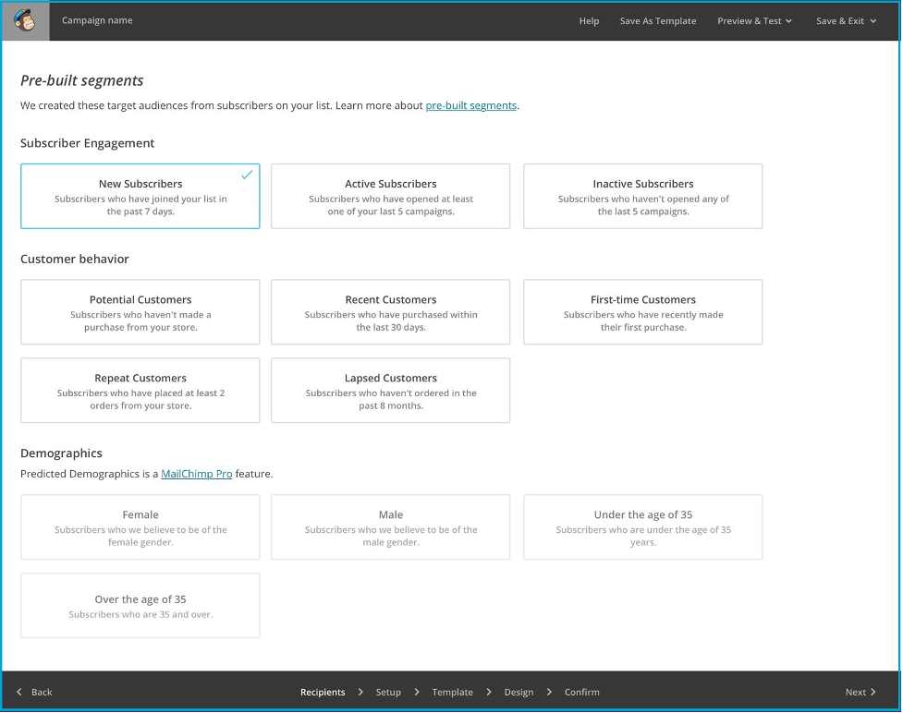Pick the Repeat Customers segment
This screenshot has height=713, width=903.
[140, 390]
